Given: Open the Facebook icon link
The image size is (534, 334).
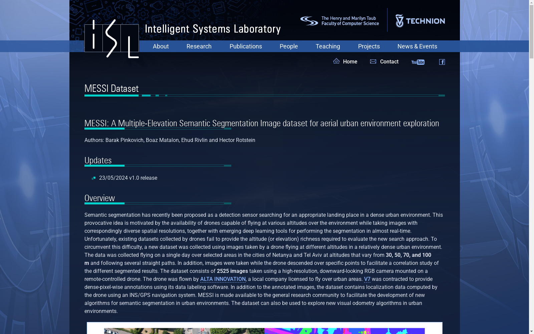Looking at the screenshot, I should pyautogui.click(x=442, y=62).
